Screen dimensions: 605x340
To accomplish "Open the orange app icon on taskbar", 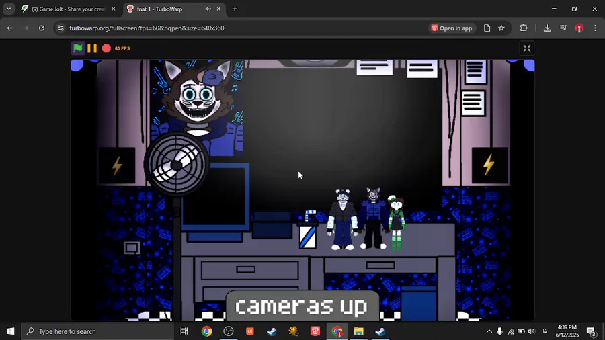I will tap(249, 331).
